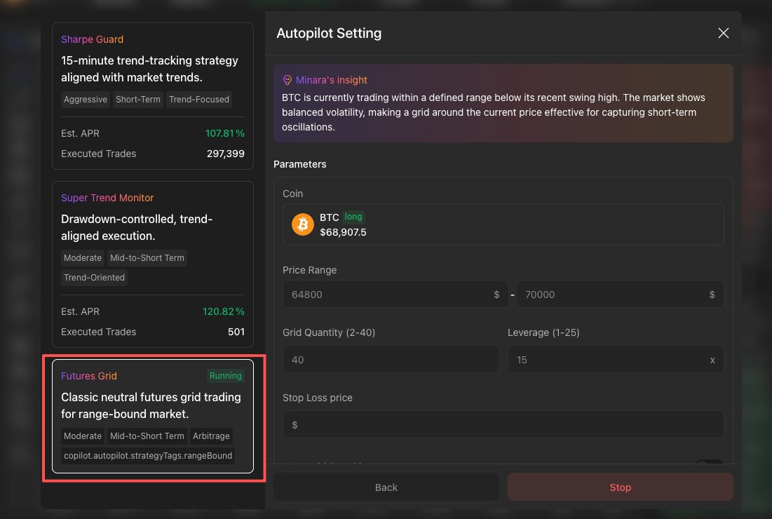Viewport: 772px width, 519px height.
Task: Click the Trend-Oriented tag
Action: pyautogui.click(x=94, y=278)
